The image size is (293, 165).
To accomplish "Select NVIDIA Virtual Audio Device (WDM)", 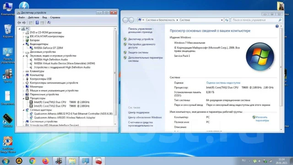I will click(x=65, y=63).
